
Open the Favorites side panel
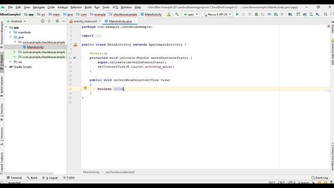click(2, 112)
